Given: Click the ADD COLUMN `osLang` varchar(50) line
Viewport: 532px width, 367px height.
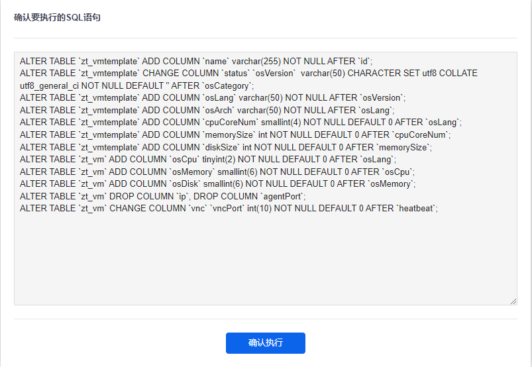Looking at the screenshot, I should click(x=213, y=98).
